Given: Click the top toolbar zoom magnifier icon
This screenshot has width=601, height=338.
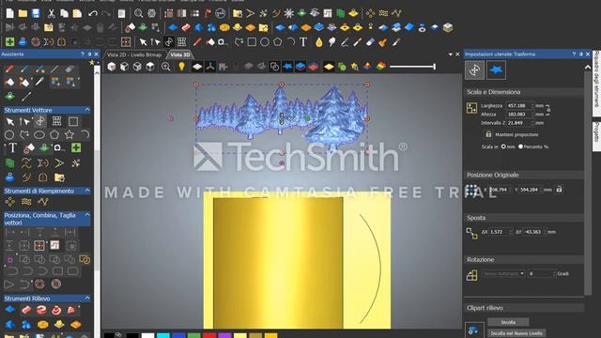Looking at the screenshot, I should click(139, 13).
